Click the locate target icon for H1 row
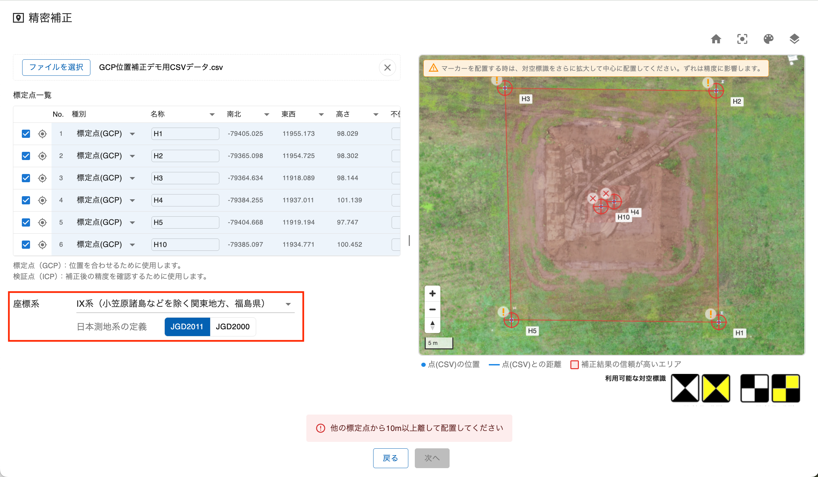The image size is (818, 477). pyautogui.click(x=42, y=134)
